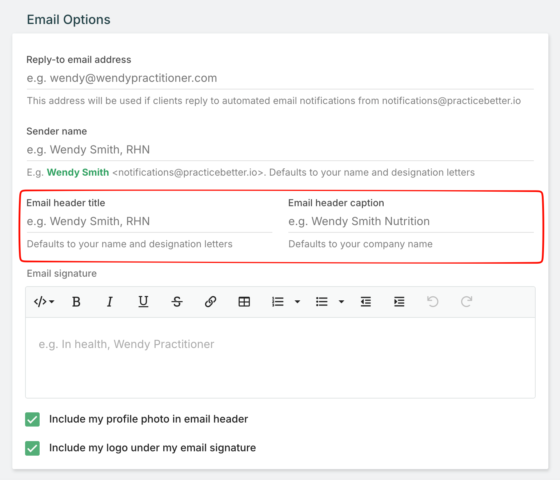Redo the last signature edit
560x480 pixels.
tap(467, 302)
